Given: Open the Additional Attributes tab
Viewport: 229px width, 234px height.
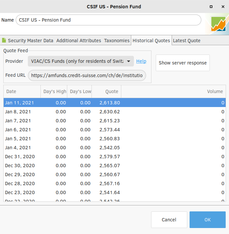Looking at the screenshot, I should (x=79, y=41).
